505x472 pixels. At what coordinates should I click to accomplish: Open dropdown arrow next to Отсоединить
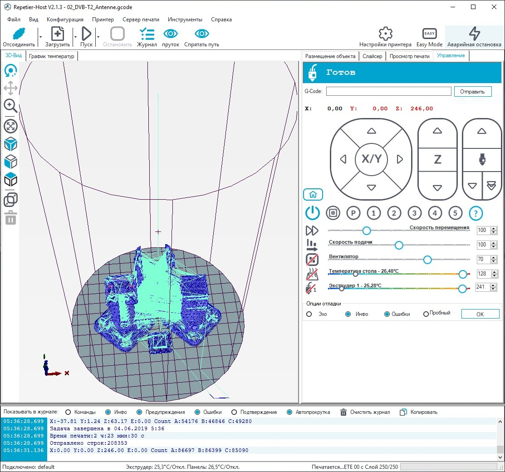(x=40, y=36)
